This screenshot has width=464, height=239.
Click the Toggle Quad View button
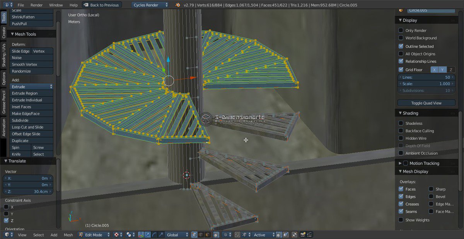[x=426, y=103]
